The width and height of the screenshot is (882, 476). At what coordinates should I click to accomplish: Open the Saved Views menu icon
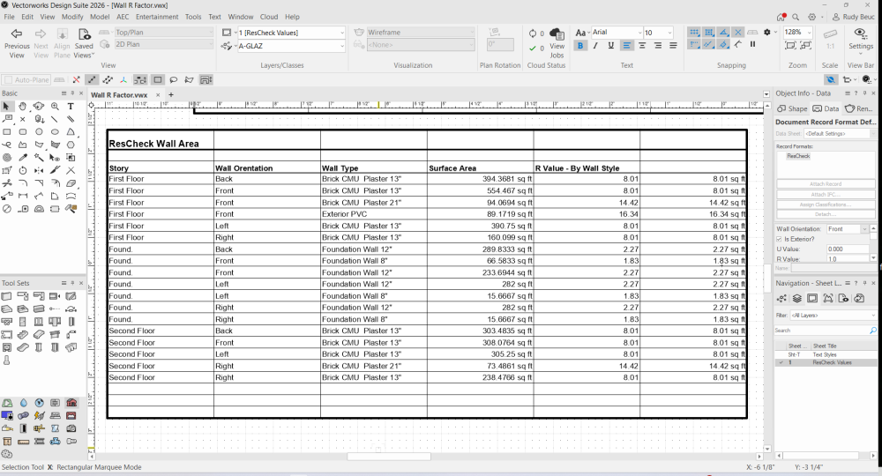pos(84,33)
